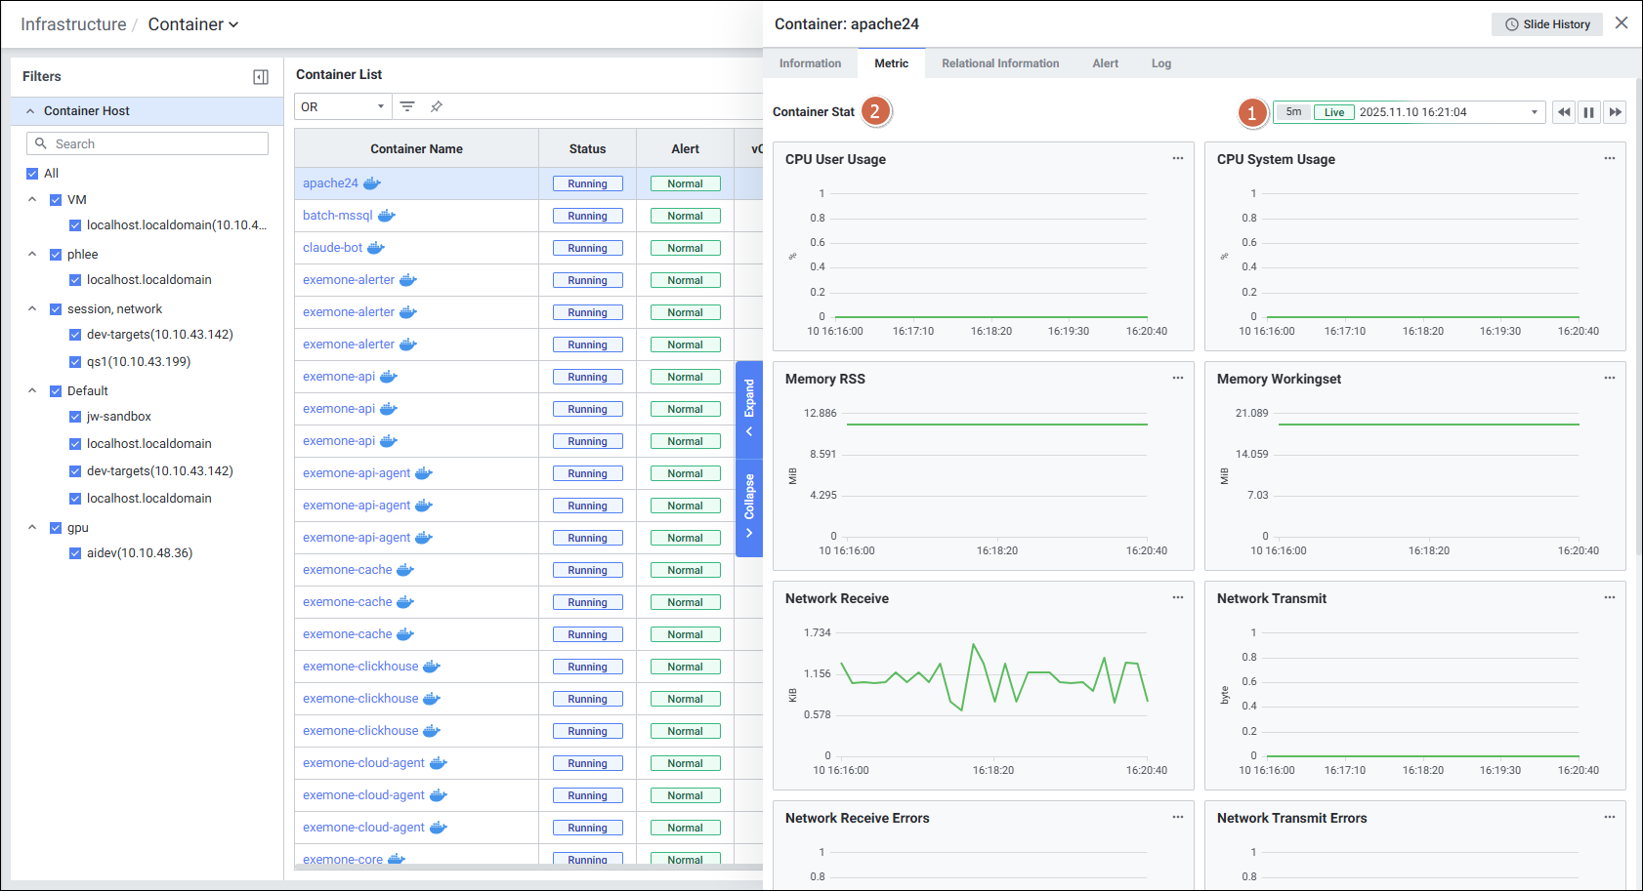Click the Container Host search field
This screenshot has width=1643, height=891.
coord(147,143)
